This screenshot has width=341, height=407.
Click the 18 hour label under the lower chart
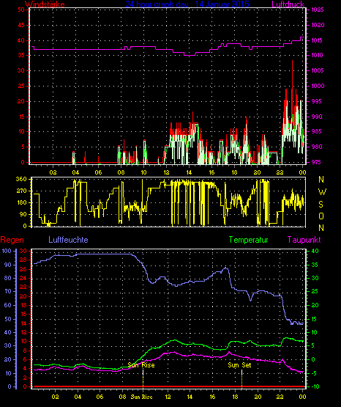[x=235, y=397]
